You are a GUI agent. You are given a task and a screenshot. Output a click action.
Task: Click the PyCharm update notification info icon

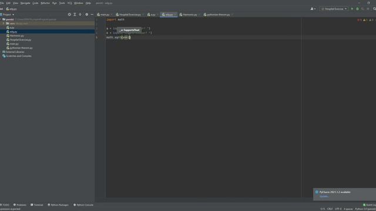[x=317, y=192]
